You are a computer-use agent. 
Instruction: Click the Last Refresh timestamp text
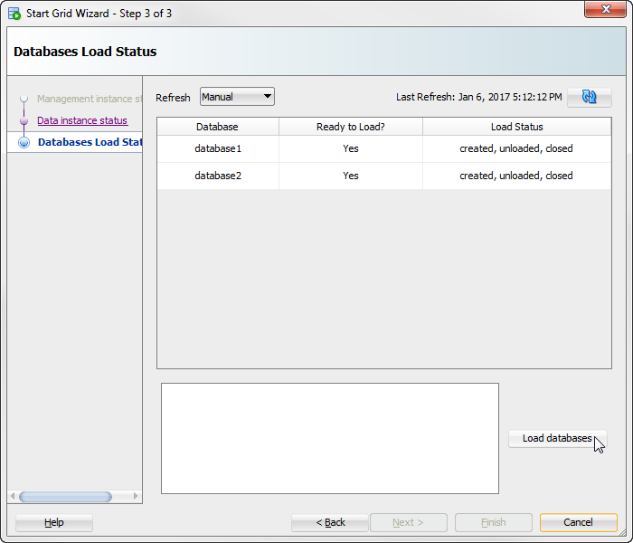pyautogui.click(x=478, y=97)
